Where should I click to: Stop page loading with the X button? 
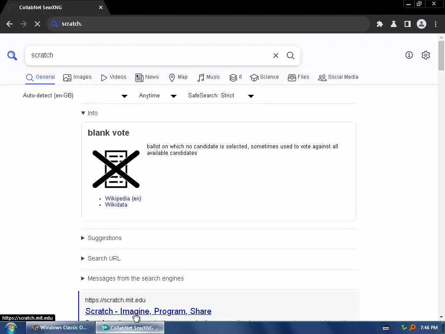(37, 24)
